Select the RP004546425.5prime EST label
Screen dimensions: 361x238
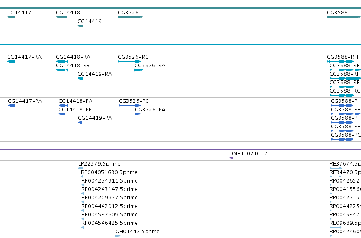[109, 223]
